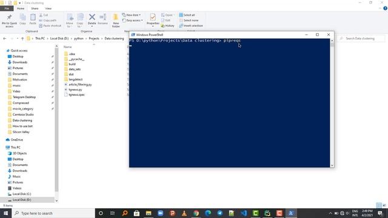388x218 pixels.
Task: Open notification center icon
Action: [x=380, y=213]
